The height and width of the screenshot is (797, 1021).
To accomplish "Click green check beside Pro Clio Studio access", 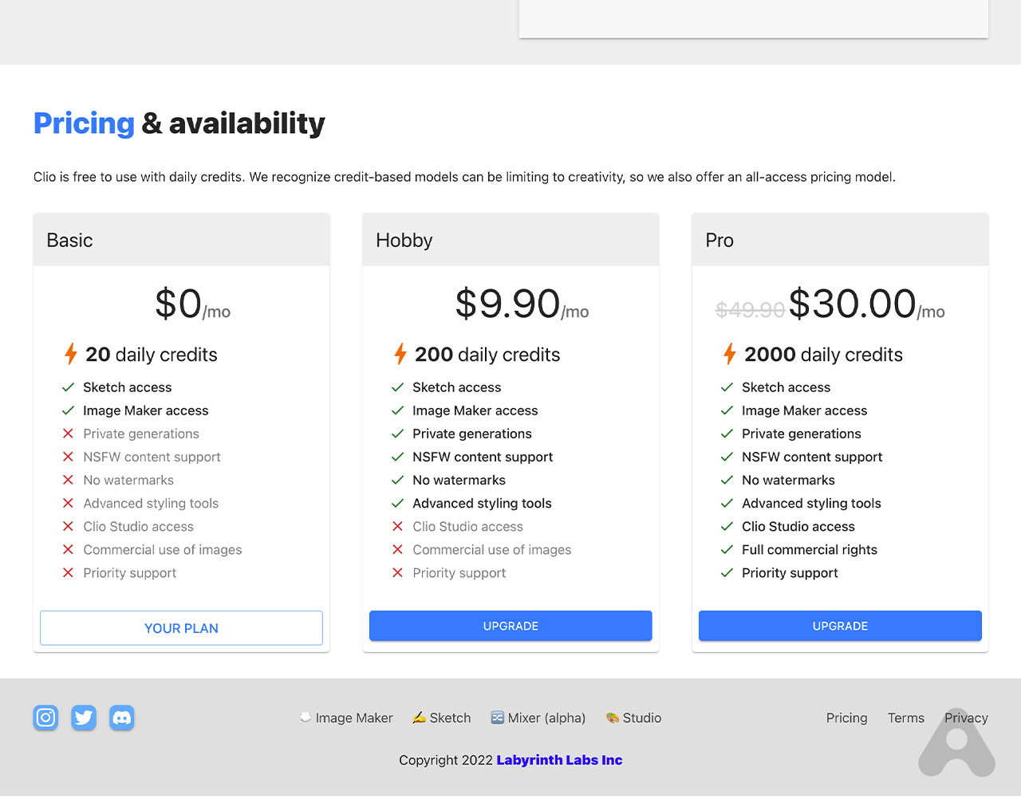I will pos(727,527).
